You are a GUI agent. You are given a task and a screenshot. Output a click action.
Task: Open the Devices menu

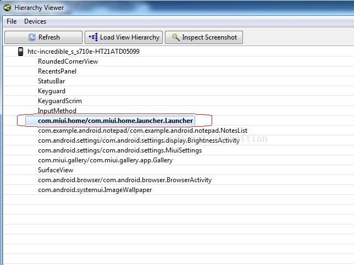(35, 21)
